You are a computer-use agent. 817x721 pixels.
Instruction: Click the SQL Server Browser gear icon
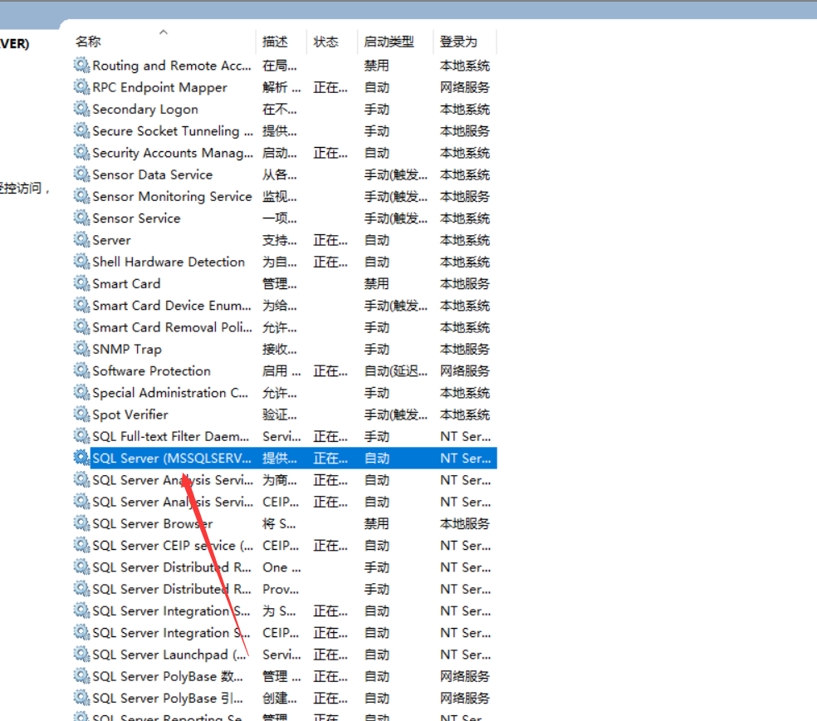pos(81,523)
